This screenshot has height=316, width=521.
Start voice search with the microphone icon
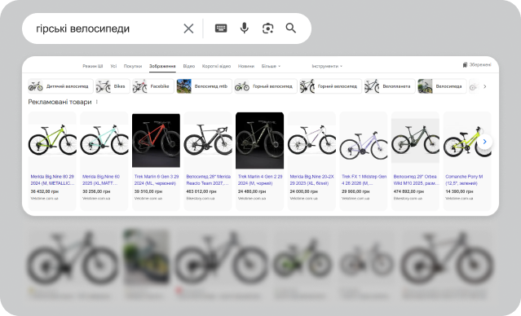click(x=245, y=29)
